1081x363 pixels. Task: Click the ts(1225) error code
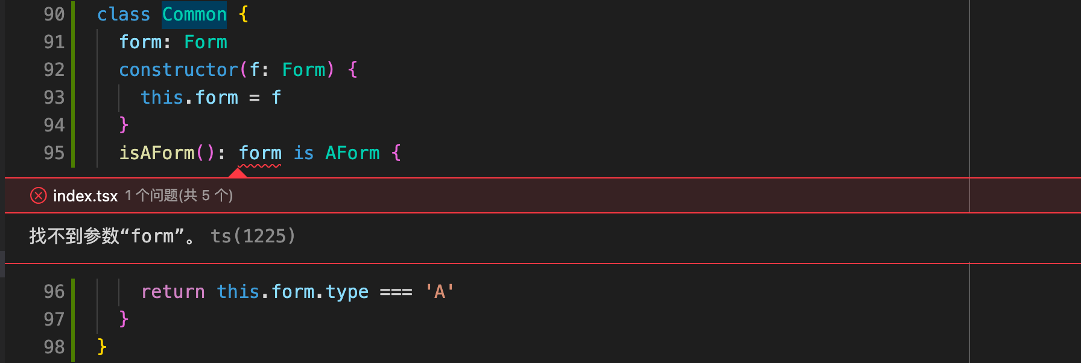coord(253,236)
